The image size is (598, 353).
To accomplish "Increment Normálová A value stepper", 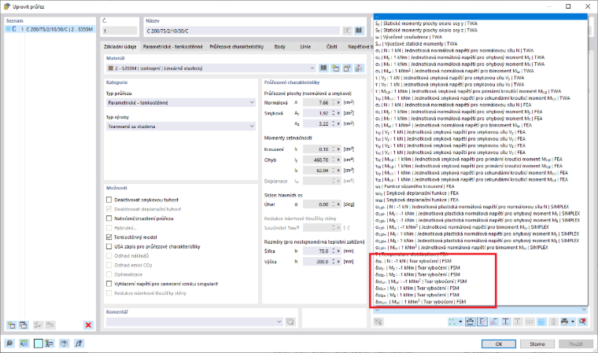I will 333,101.
